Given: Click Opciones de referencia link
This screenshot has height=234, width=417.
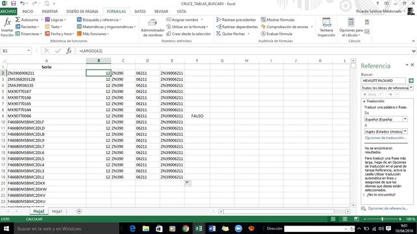Looking at the screenshot, I should tap(388, 208).
